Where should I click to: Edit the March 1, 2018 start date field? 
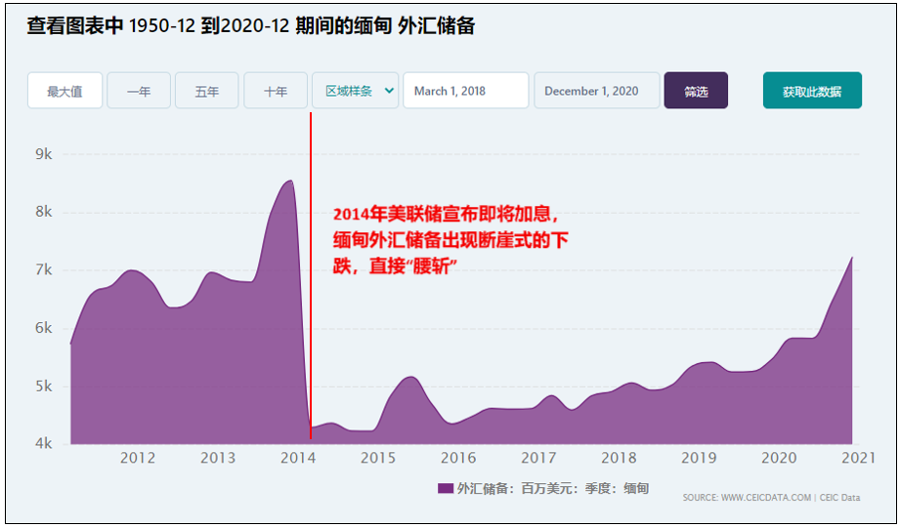click(465, 91)
